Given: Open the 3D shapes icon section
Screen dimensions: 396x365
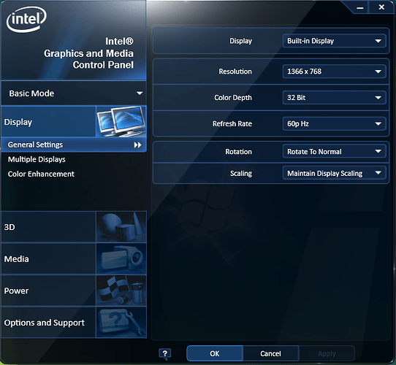Looking at the screenshot, I should click(x=121, y=227).
